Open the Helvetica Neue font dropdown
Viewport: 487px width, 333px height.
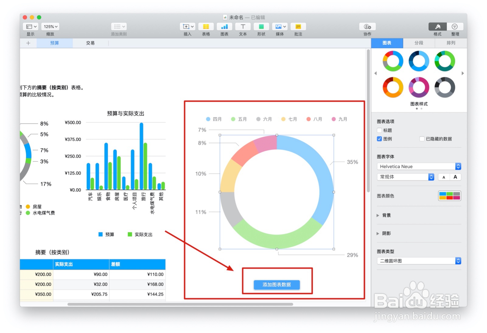tap(419, 166)
